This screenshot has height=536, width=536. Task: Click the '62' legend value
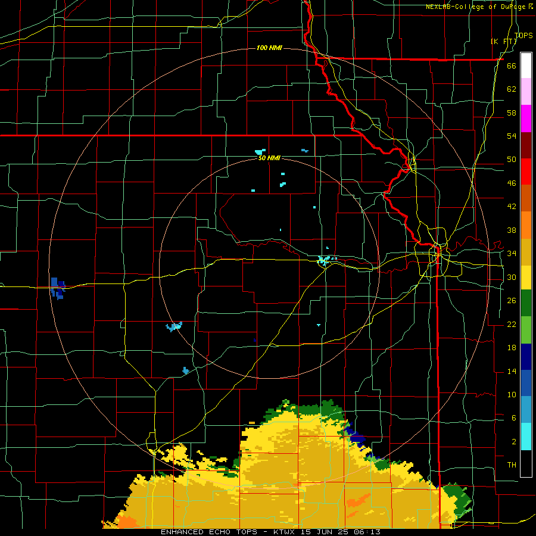pos(512,89)
